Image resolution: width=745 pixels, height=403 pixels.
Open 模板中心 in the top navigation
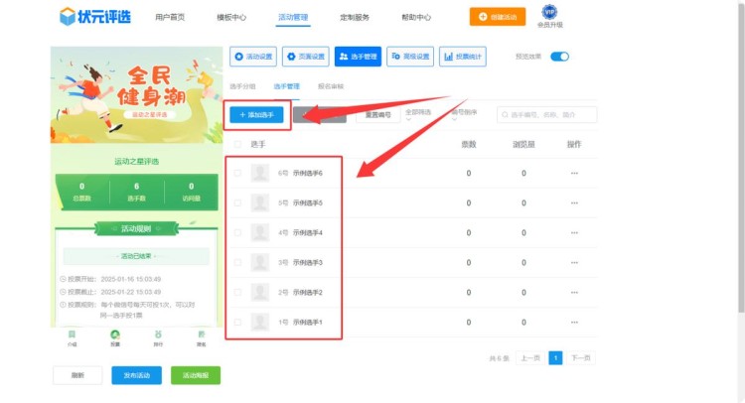tap(231, 17)
